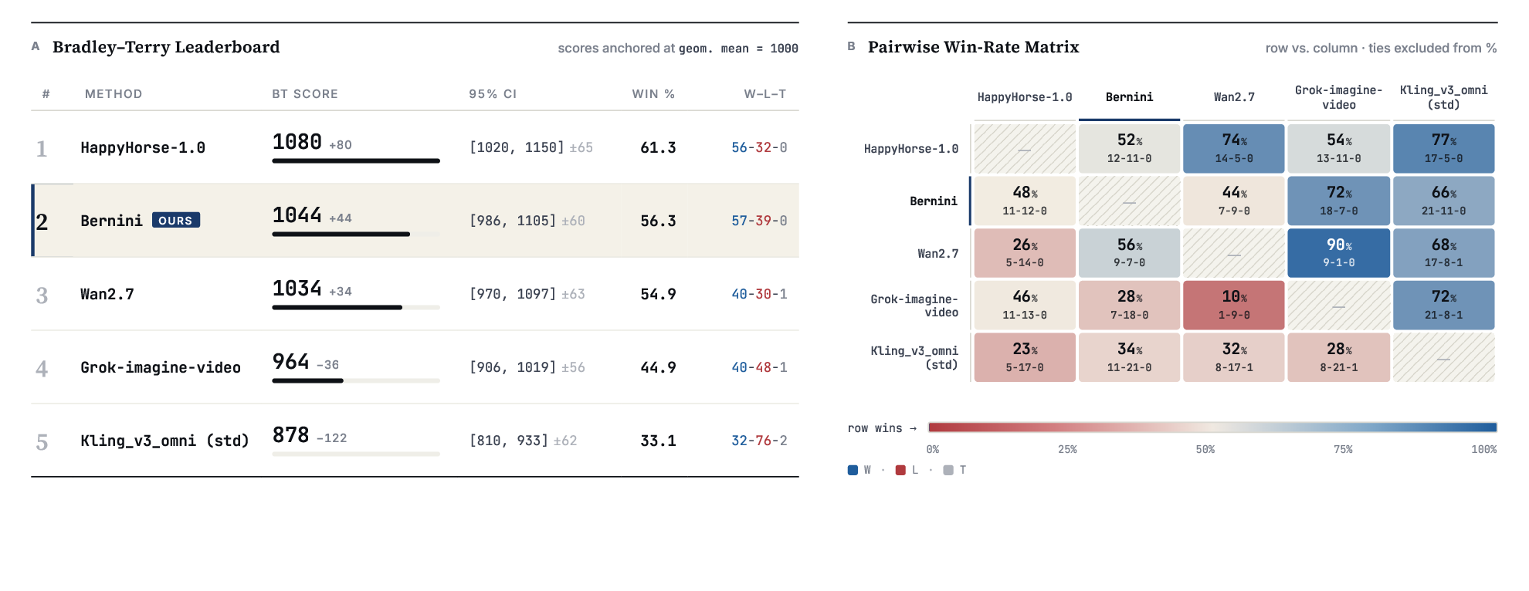Viewport: 1529px width, 591px height.
Task: Click the BT score value 878
Action: [x=291, y=435]
